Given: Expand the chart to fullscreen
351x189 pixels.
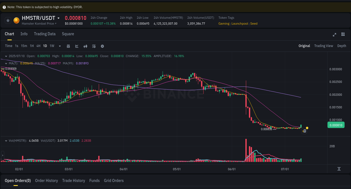Looking at the screenshot, I should pyautogui.click(x=334, y=34).
